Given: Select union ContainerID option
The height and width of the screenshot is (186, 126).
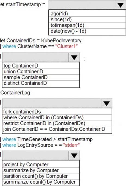Looking at the screenshot, I should point(41,71).
